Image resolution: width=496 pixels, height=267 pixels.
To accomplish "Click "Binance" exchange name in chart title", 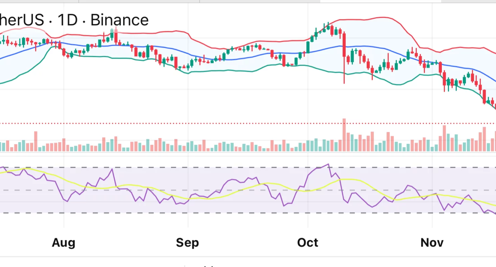I will point(119,20).
